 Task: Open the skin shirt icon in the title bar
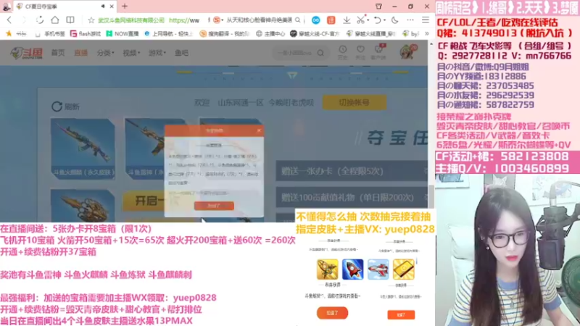378,7
